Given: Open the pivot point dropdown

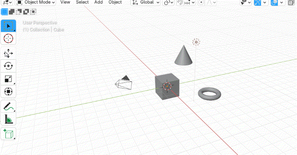Looking at the screenshot, I should point(168,2).
